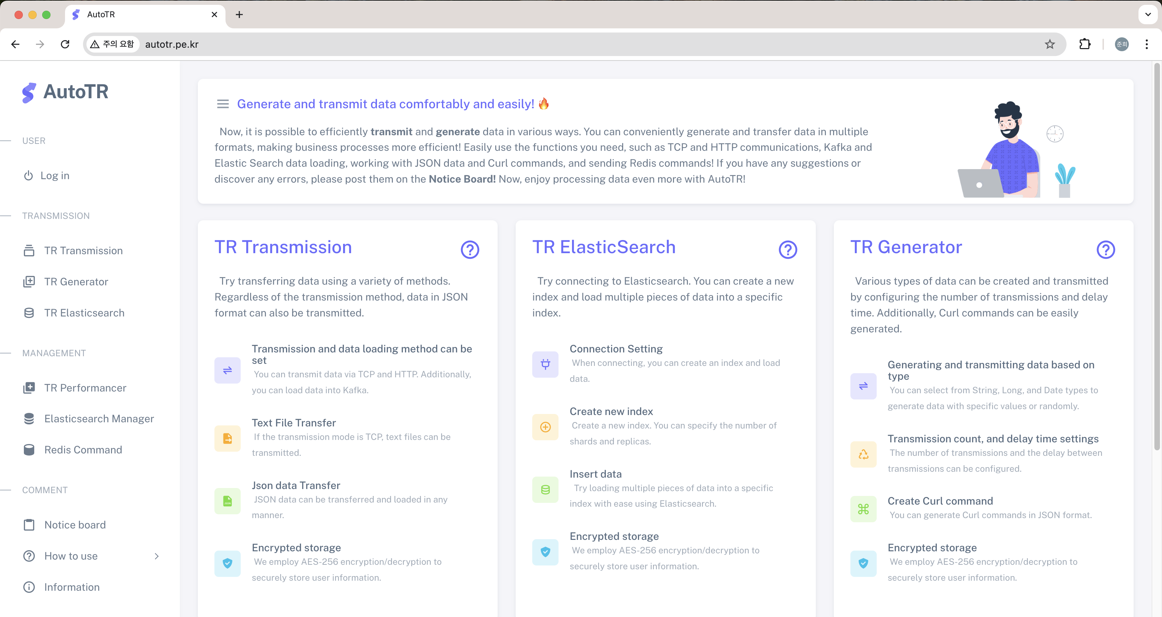Open the tab search dropdown chevron
Screen dimensions: 1162x617
click(1147, 15)
